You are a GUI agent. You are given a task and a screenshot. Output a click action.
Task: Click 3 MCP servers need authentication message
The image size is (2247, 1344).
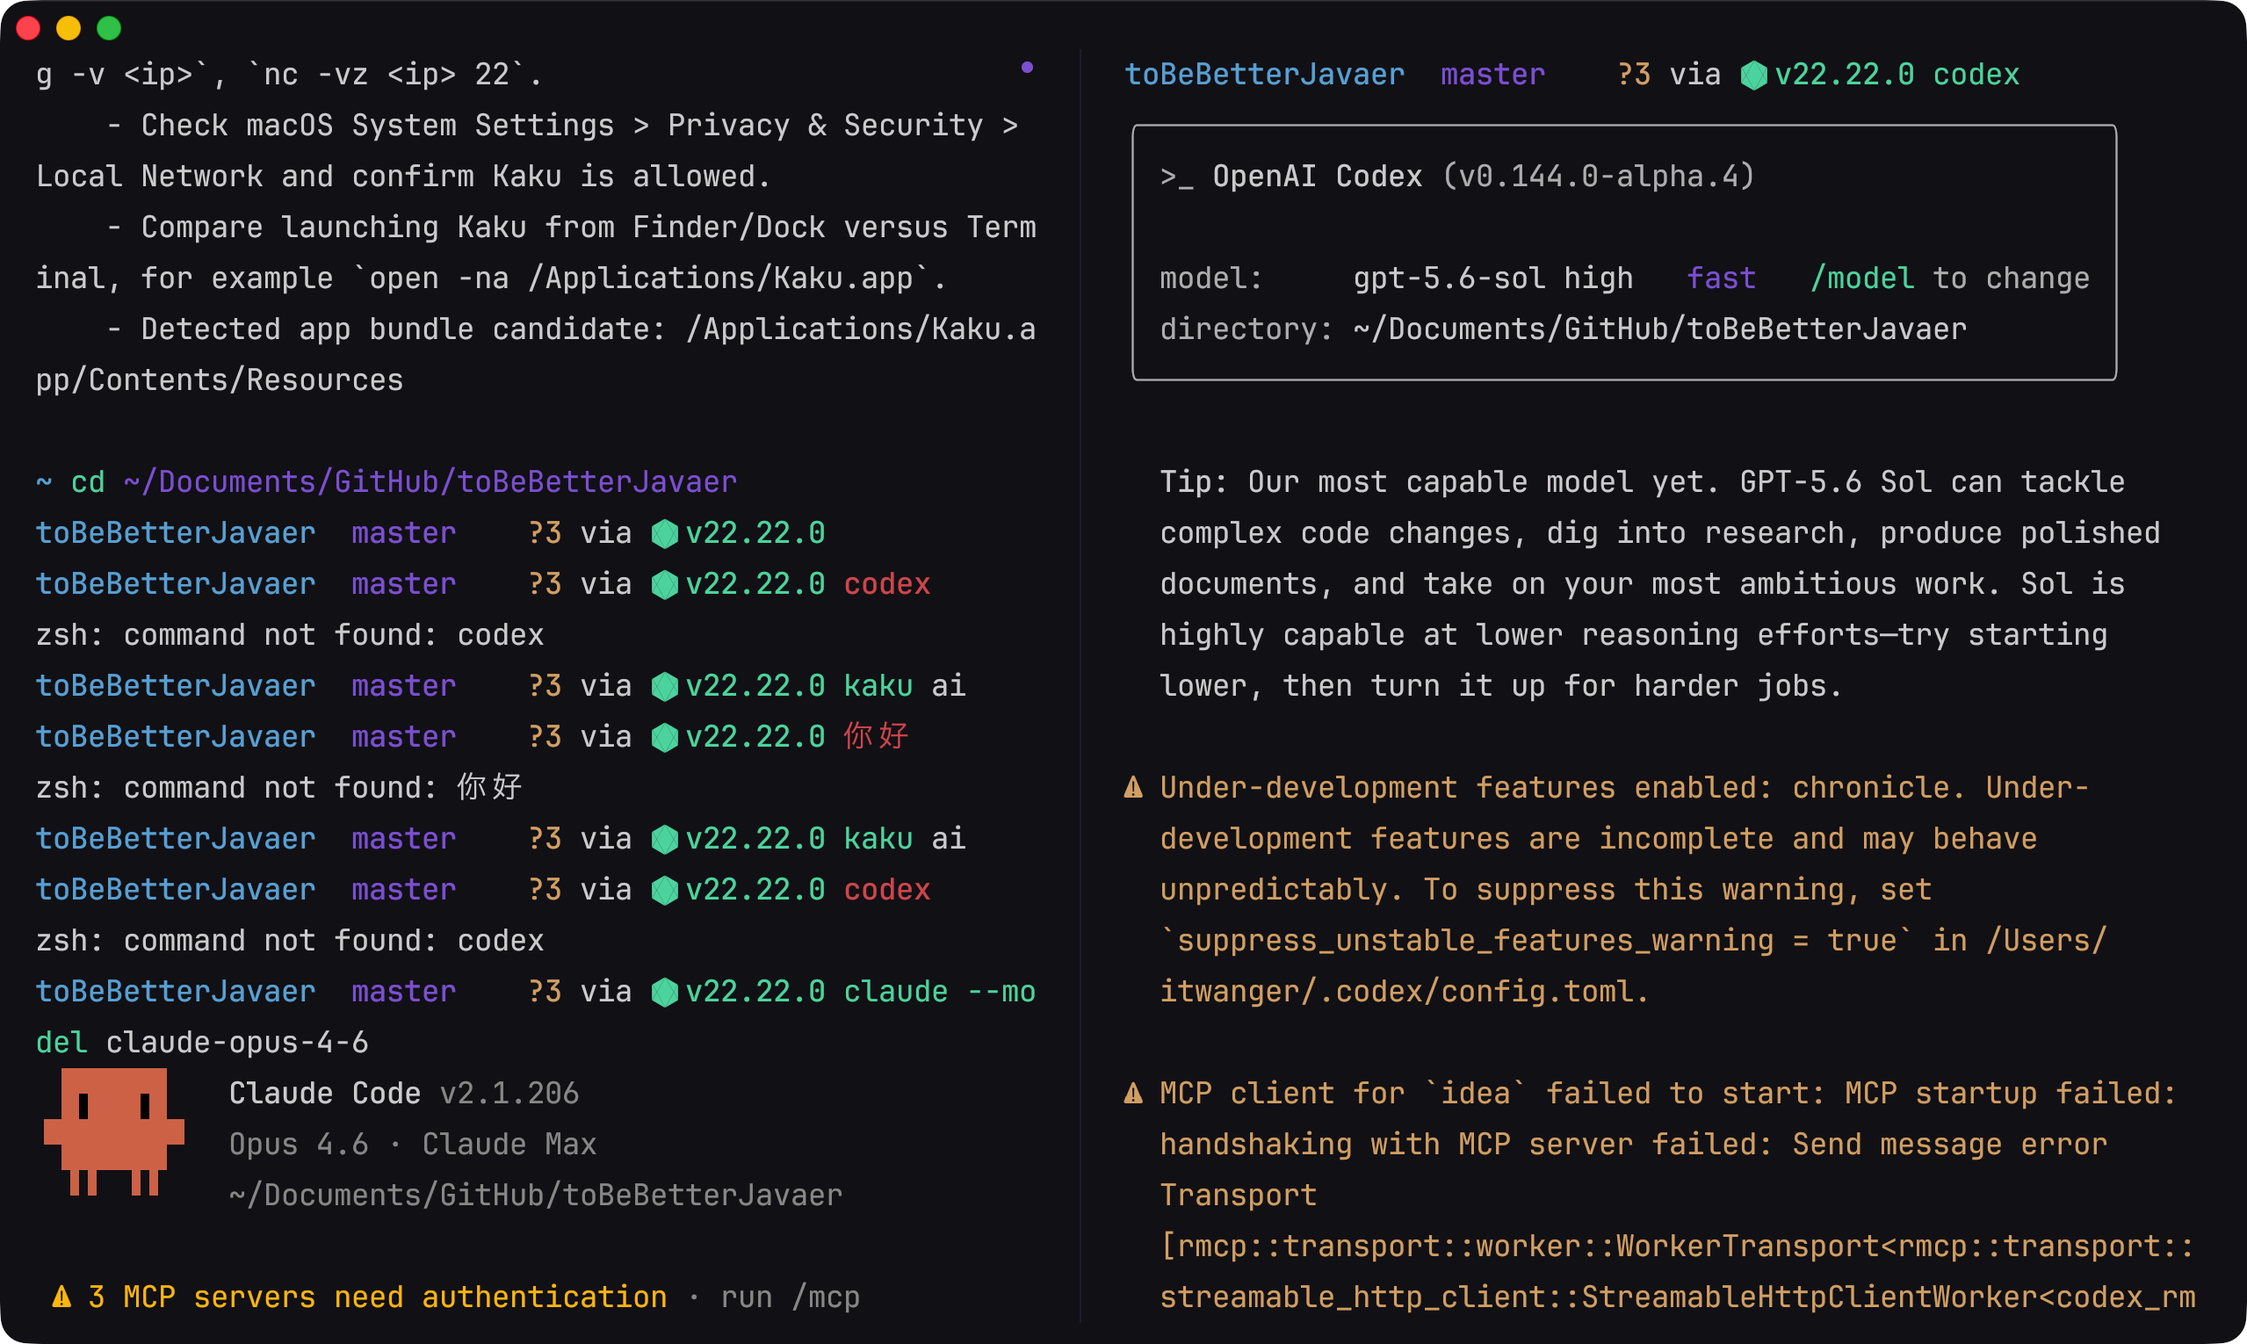(x=378, y=1297)
